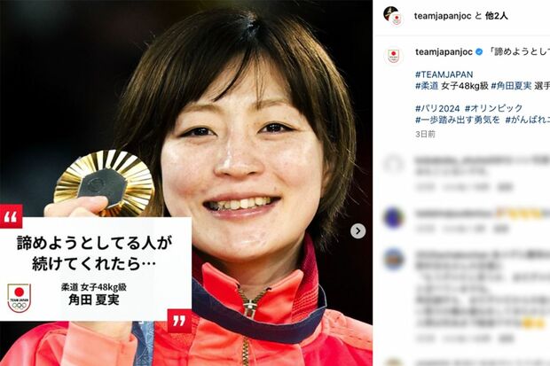Click the Team Japan Olympic emblem on photo
The height and width of the screenshot is (366, 550).
(19, 297)
